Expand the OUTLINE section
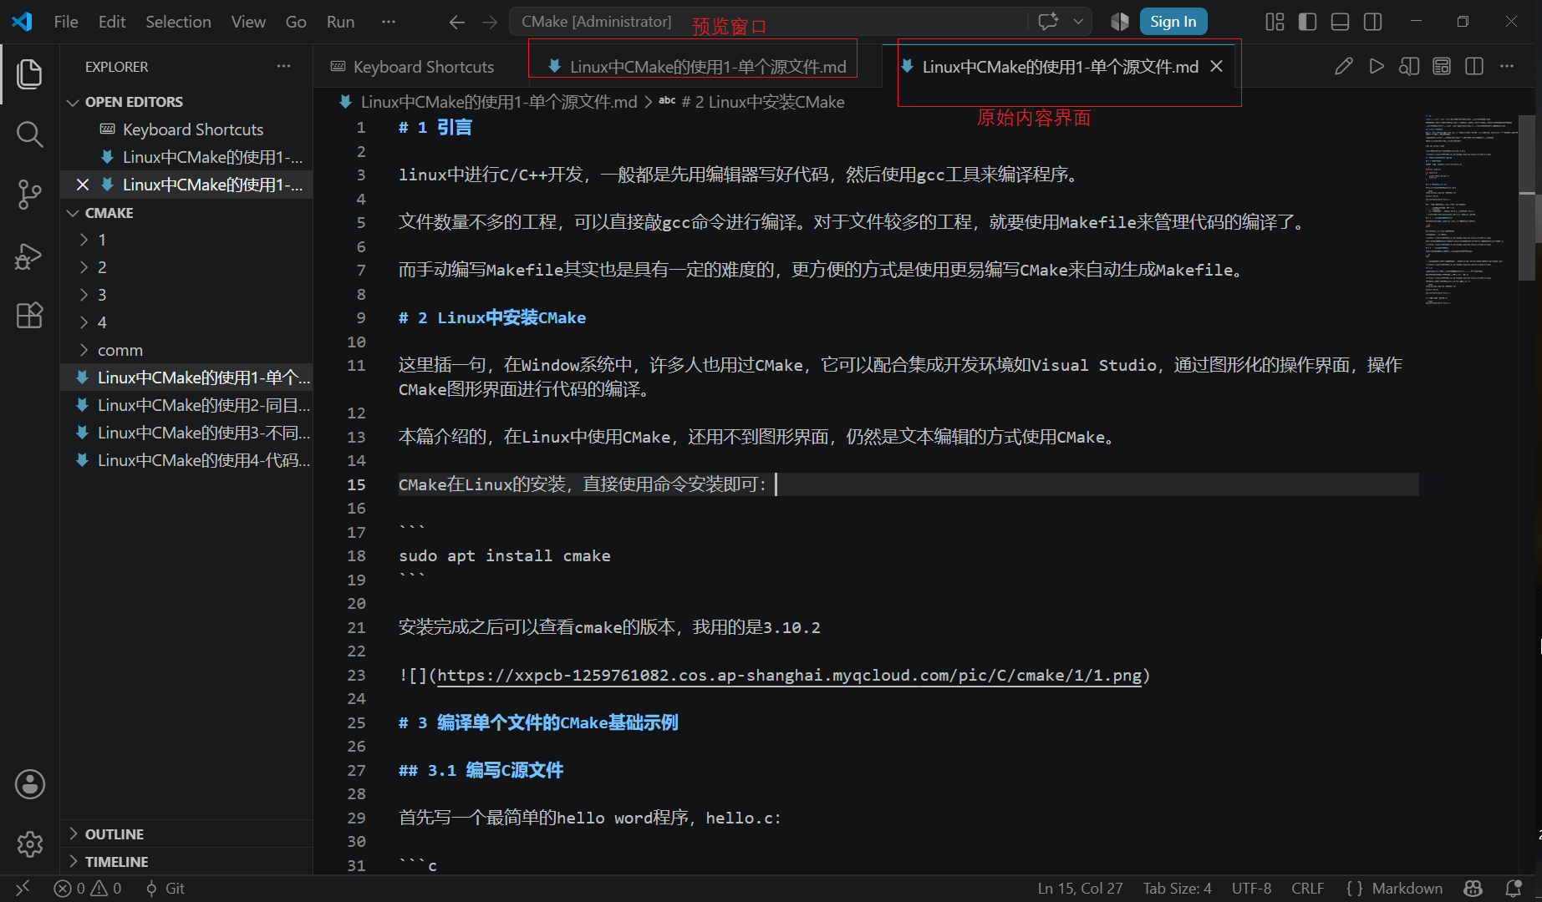Image resolution: width=1542 pixels, height=902 pixels. [187, 834]
